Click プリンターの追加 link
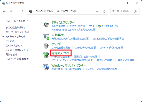The height and width of the screenshot is (102, 142). pyautogui.click(x=77, y=26)
